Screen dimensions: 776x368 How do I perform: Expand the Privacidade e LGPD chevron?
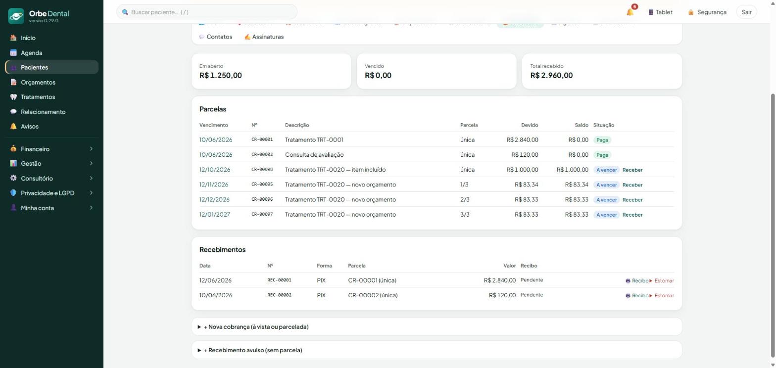coord(91,193)
